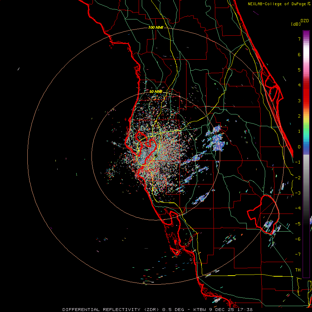Click the -3 value on color scale
The height and width of the screenshot is (312, 312).
coord(298,193)
